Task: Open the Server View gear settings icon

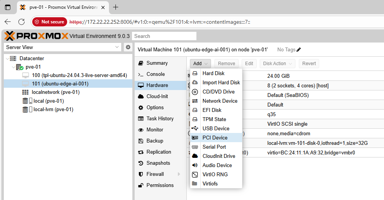Action: coord(128,47)
